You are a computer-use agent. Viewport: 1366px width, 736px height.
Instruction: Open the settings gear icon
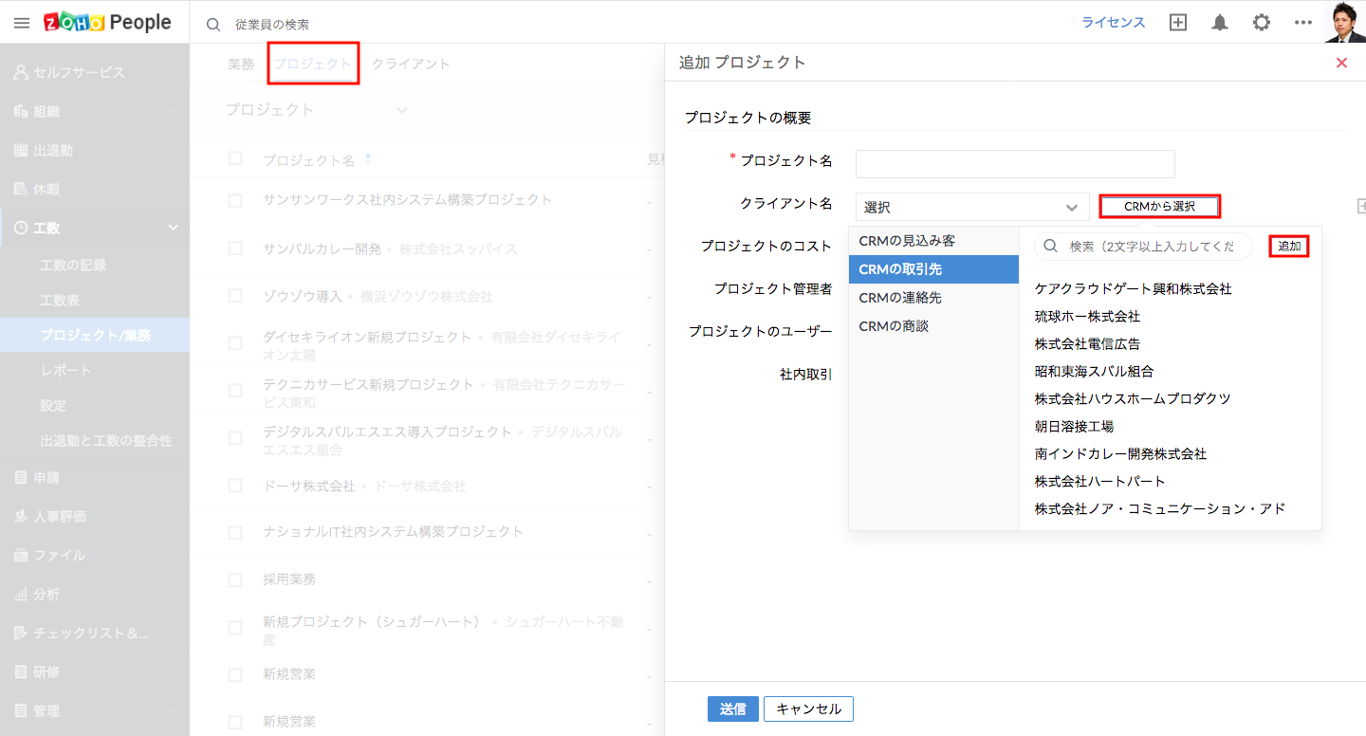pyautogui.click(x=1262, y=23)
